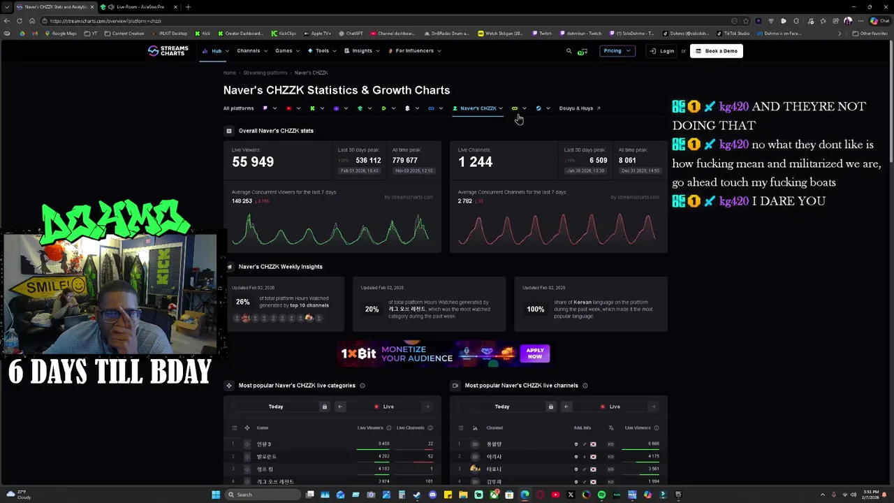Click the Streaming platforms breadcrumb link
This screenshot has height=503, width=894.
[x=265, y=73]
